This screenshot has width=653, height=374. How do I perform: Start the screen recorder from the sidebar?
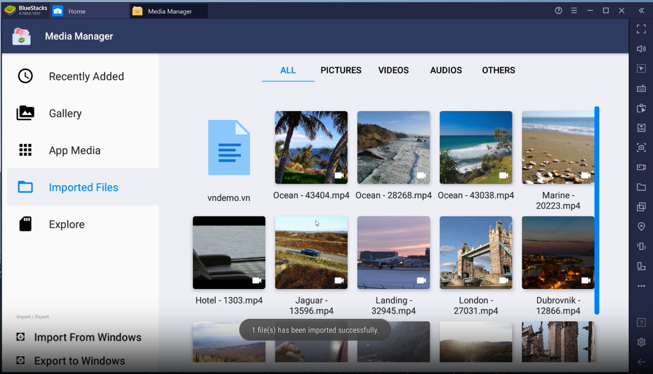tap(641, 167)
